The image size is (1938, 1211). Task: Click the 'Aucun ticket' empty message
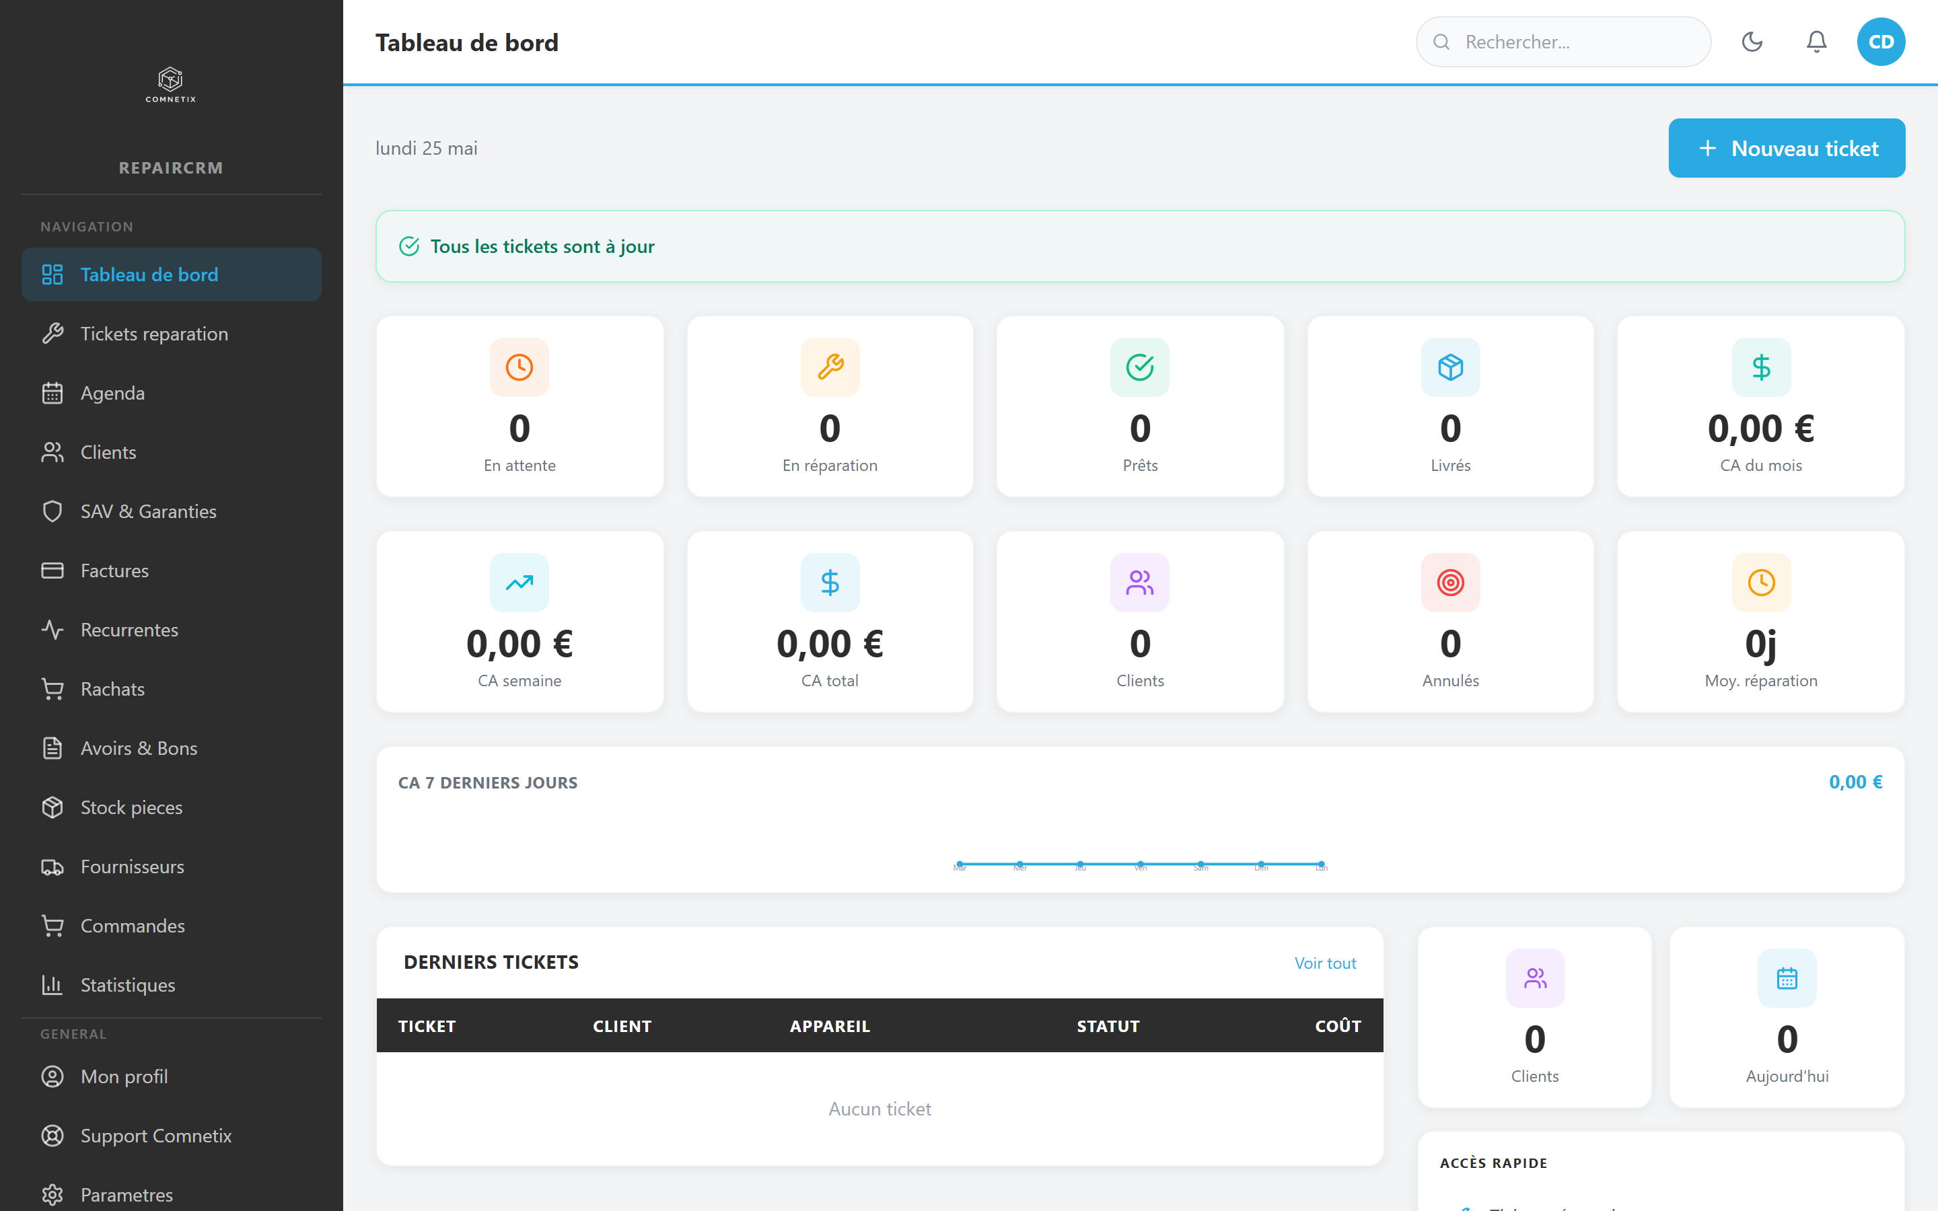880,1109
